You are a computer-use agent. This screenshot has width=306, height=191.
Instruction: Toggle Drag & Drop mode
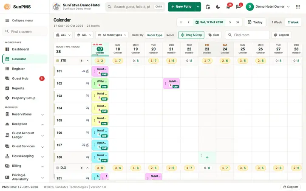pyautogui.click(x=191, y=35)
